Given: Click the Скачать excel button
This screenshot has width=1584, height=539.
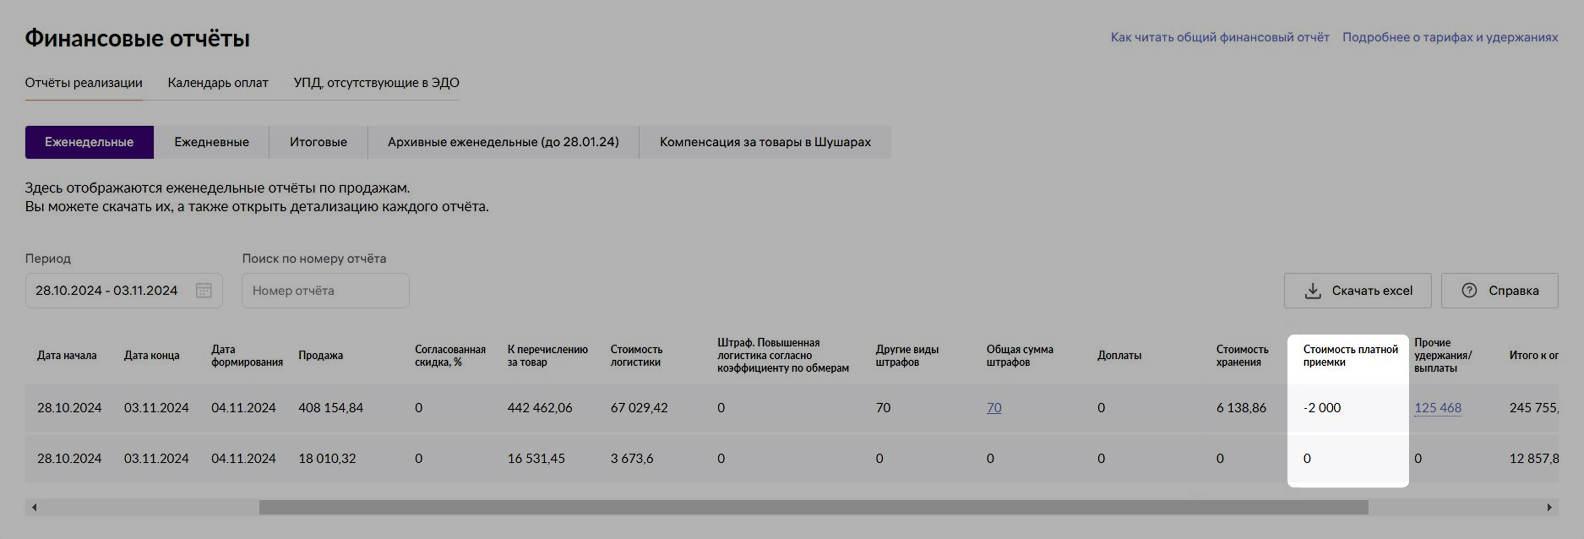Looking at the screenshot, I should click(1357, 291).
